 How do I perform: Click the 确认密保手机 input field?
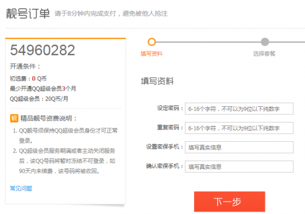coord(239,167)
